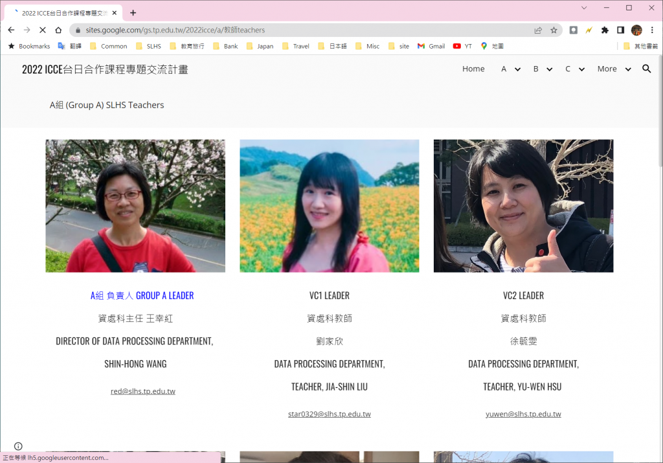This screenshot has width=663, height=463.
Task: Select the 2022 ICCE browser tab
Action: (x=63, y=13)
